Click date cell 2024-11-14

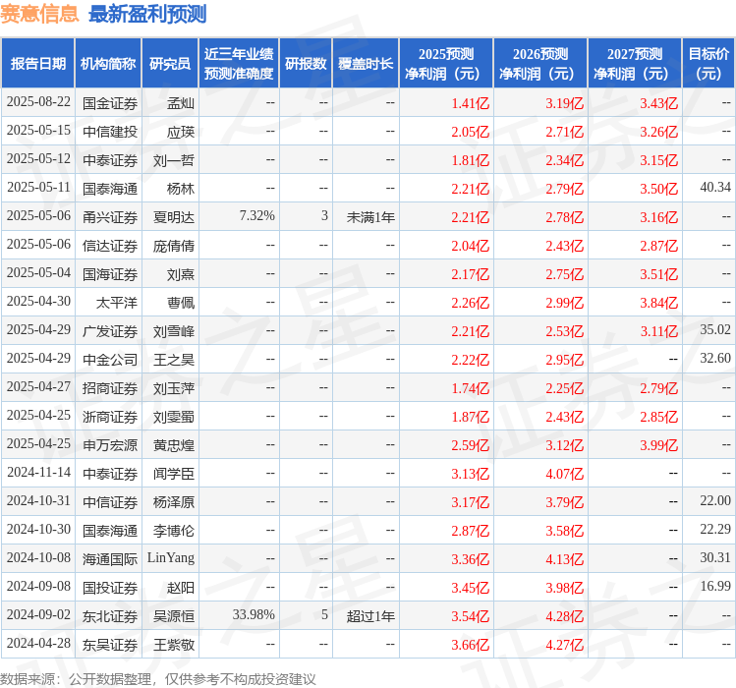38,472
